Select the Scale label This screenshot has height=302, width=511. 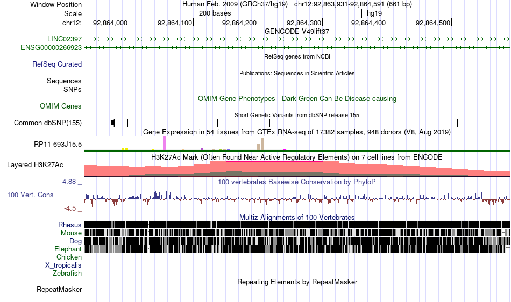coord(73,13)
